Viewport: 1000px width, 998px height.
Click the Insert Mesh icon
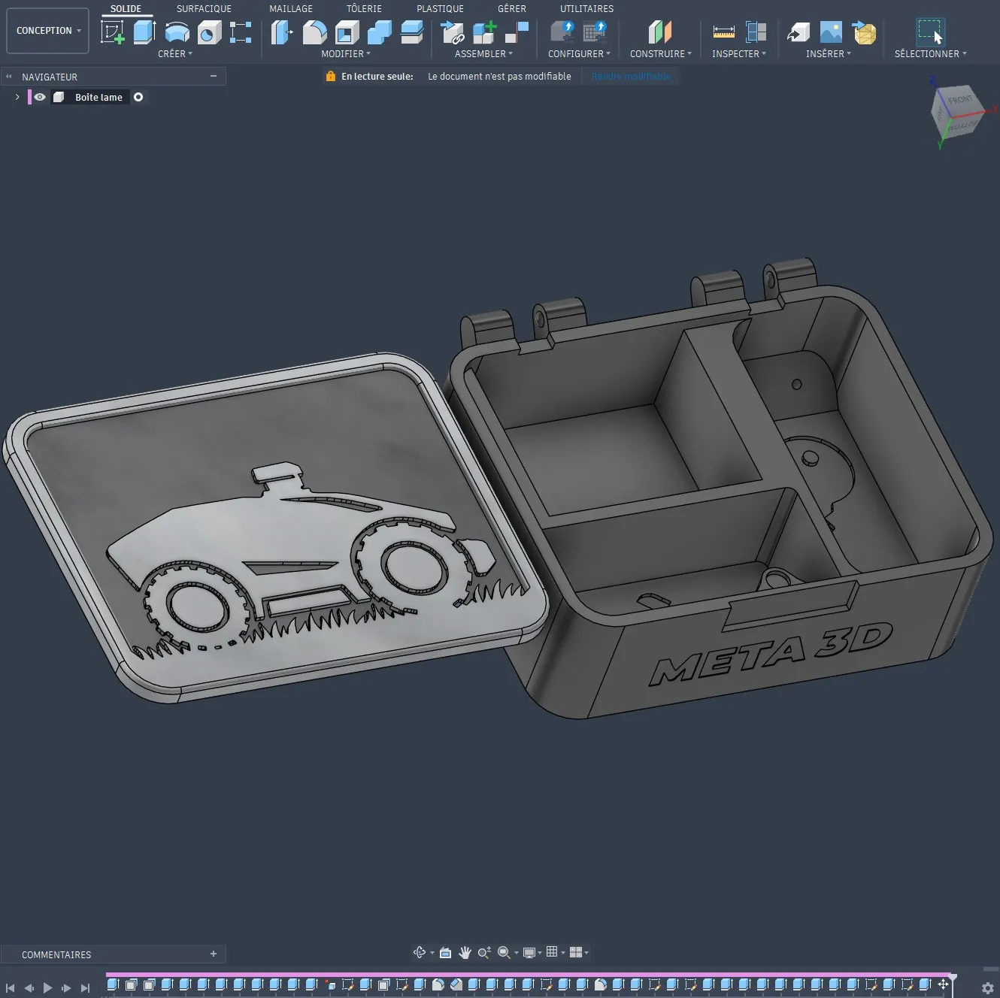[864, 32]
